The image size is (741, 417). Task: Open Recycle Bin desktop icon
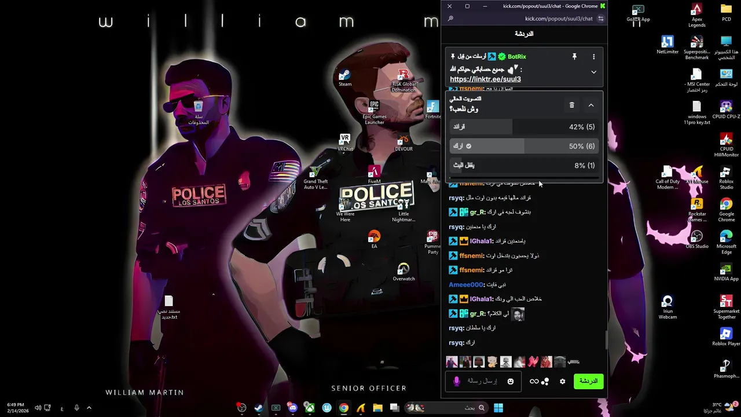198,112
